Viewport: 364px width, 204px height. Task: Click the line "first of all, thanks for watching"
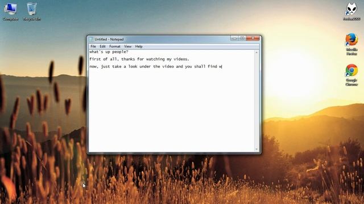(x=139, y=59)
